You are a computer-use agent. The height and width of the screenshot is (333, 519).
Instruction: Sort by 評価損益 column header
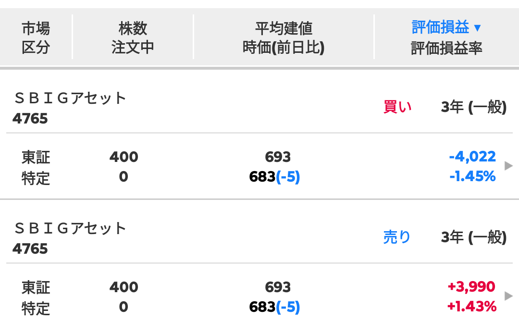click(x=440, y=27)
